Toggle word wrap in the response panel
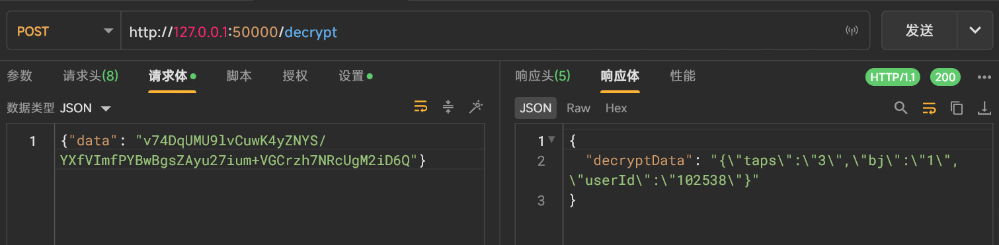 929,108
